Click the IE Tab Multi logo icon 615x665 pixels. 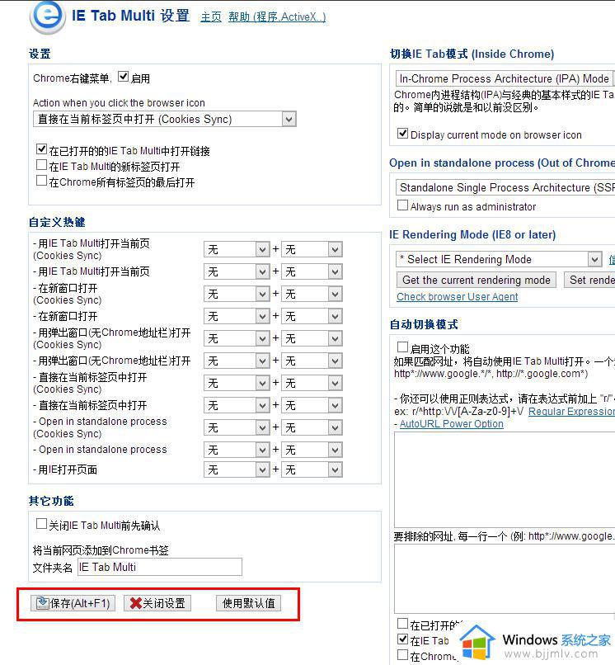click(47, 17)
